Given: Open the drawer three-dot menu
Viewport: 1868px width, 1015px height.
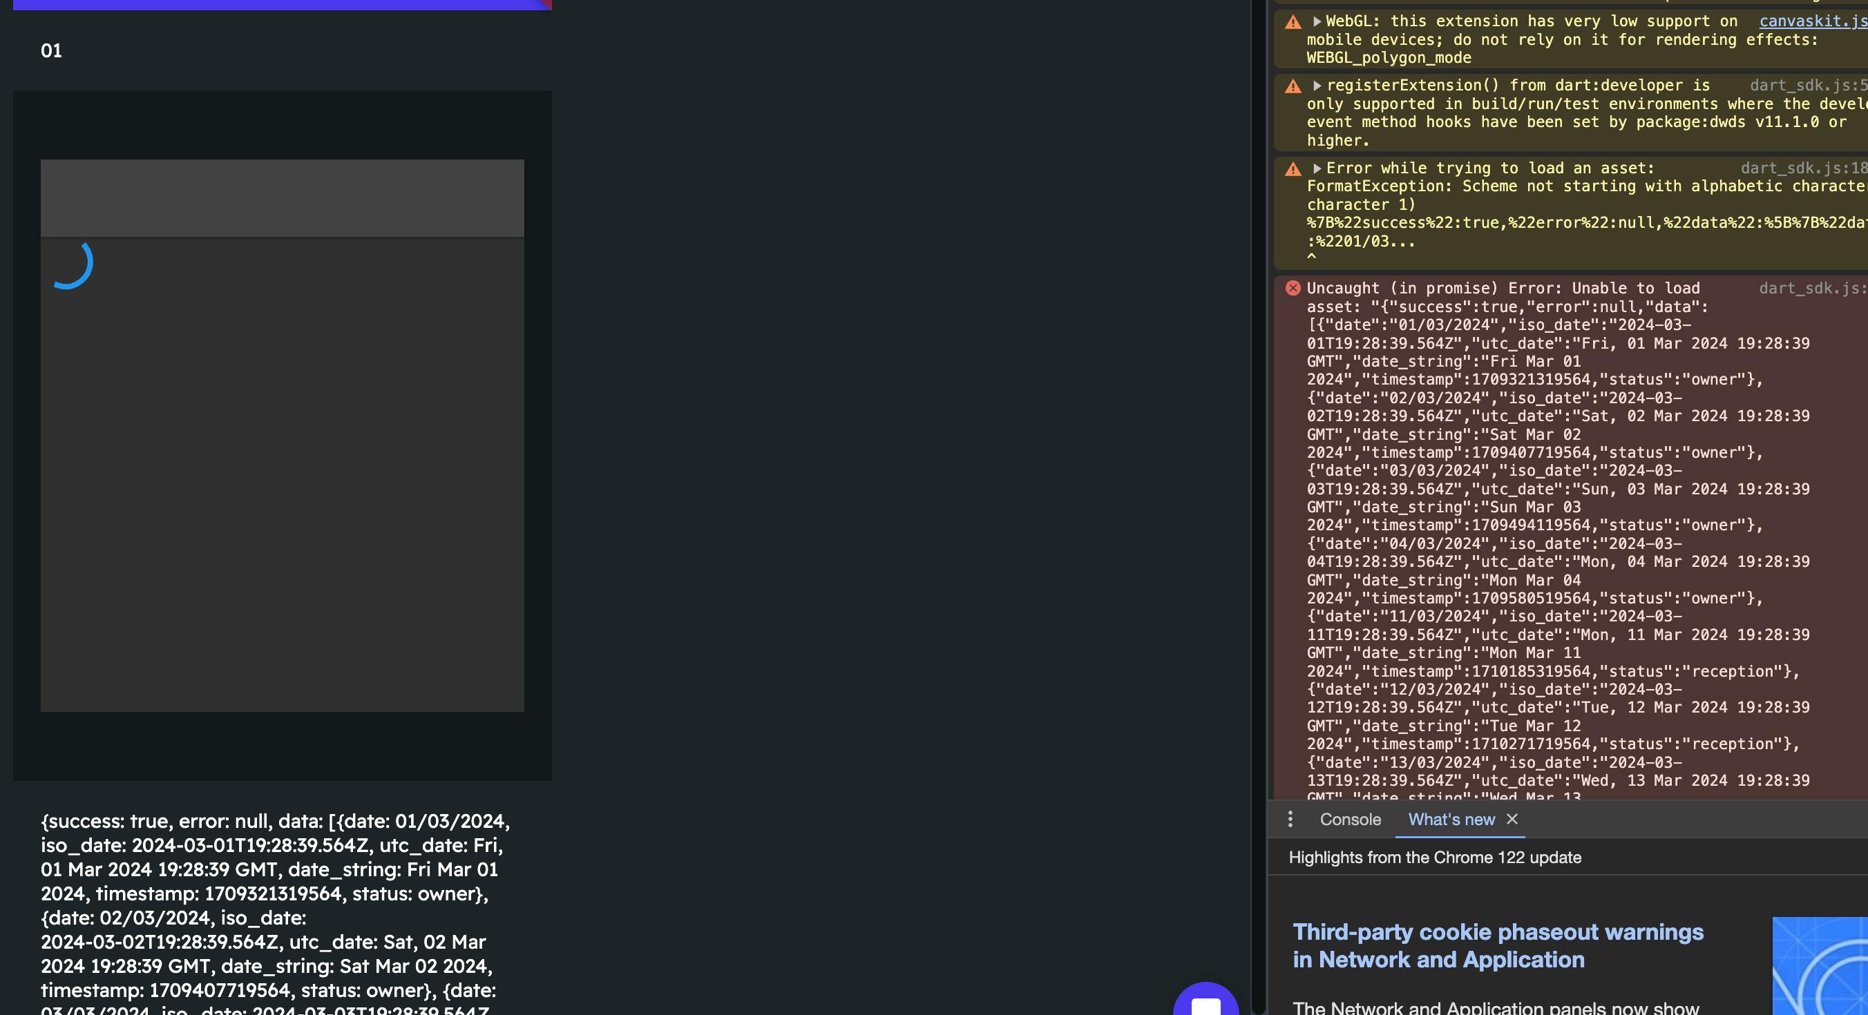Looking at the screenshot, I should (x=1290, y=819).
